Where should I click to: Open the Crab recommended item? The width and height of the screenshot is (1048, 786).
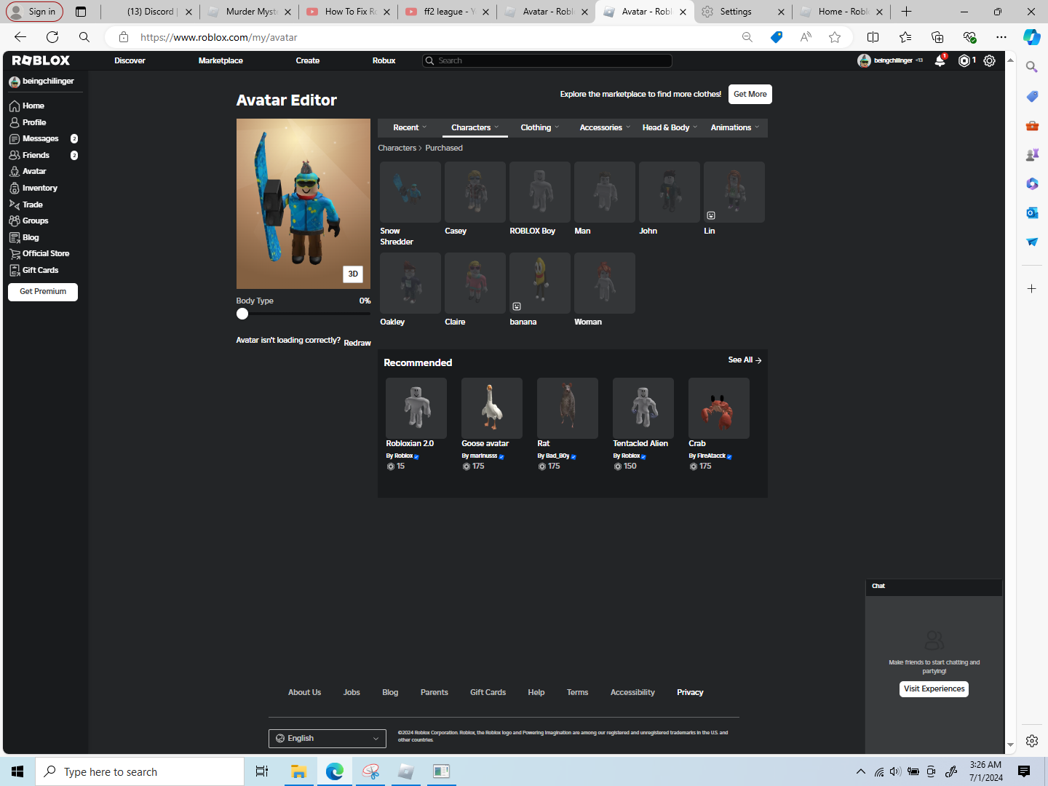tap(719, 408)
